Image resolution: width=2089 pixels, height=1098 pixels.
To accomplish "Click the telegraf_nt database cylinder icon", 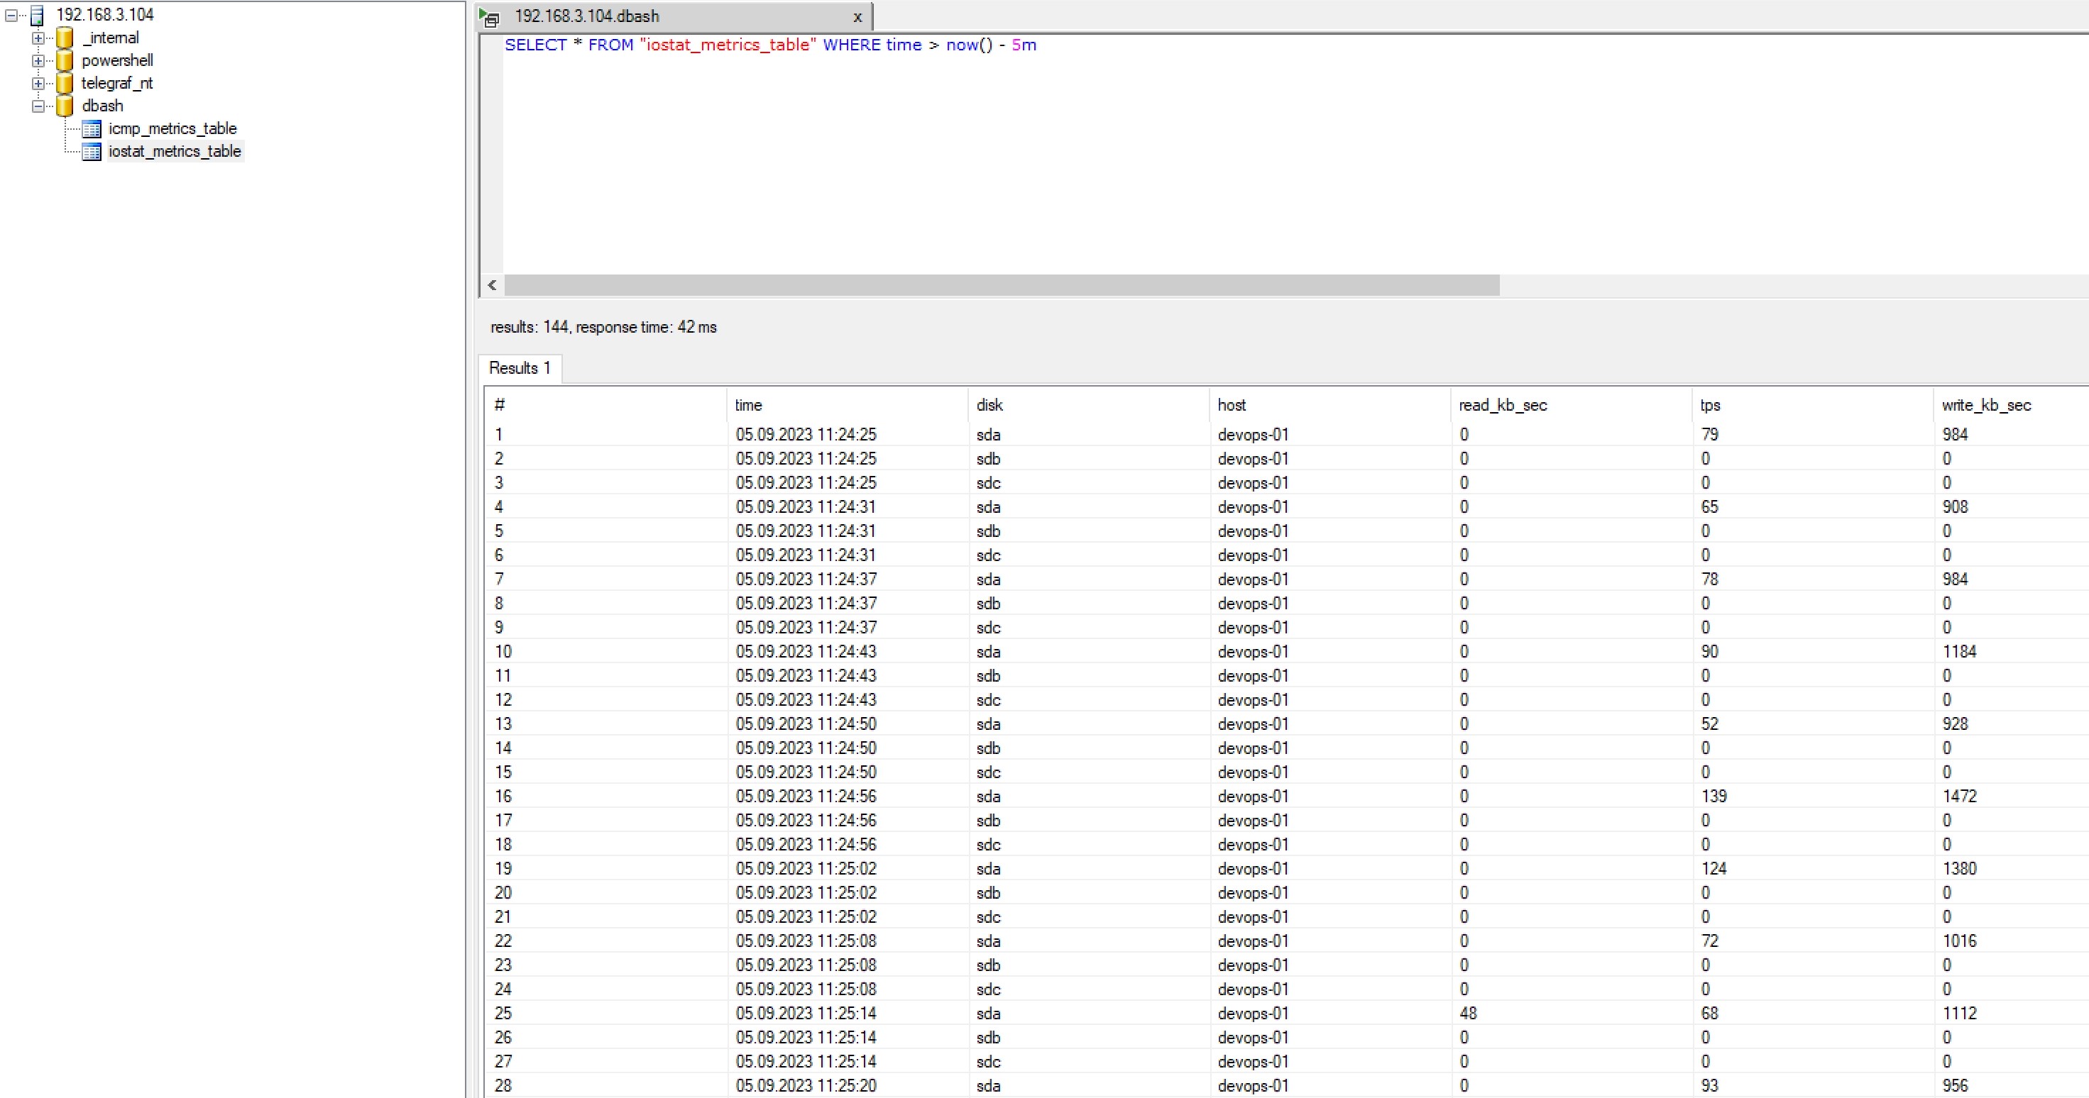I will point(65,83).
